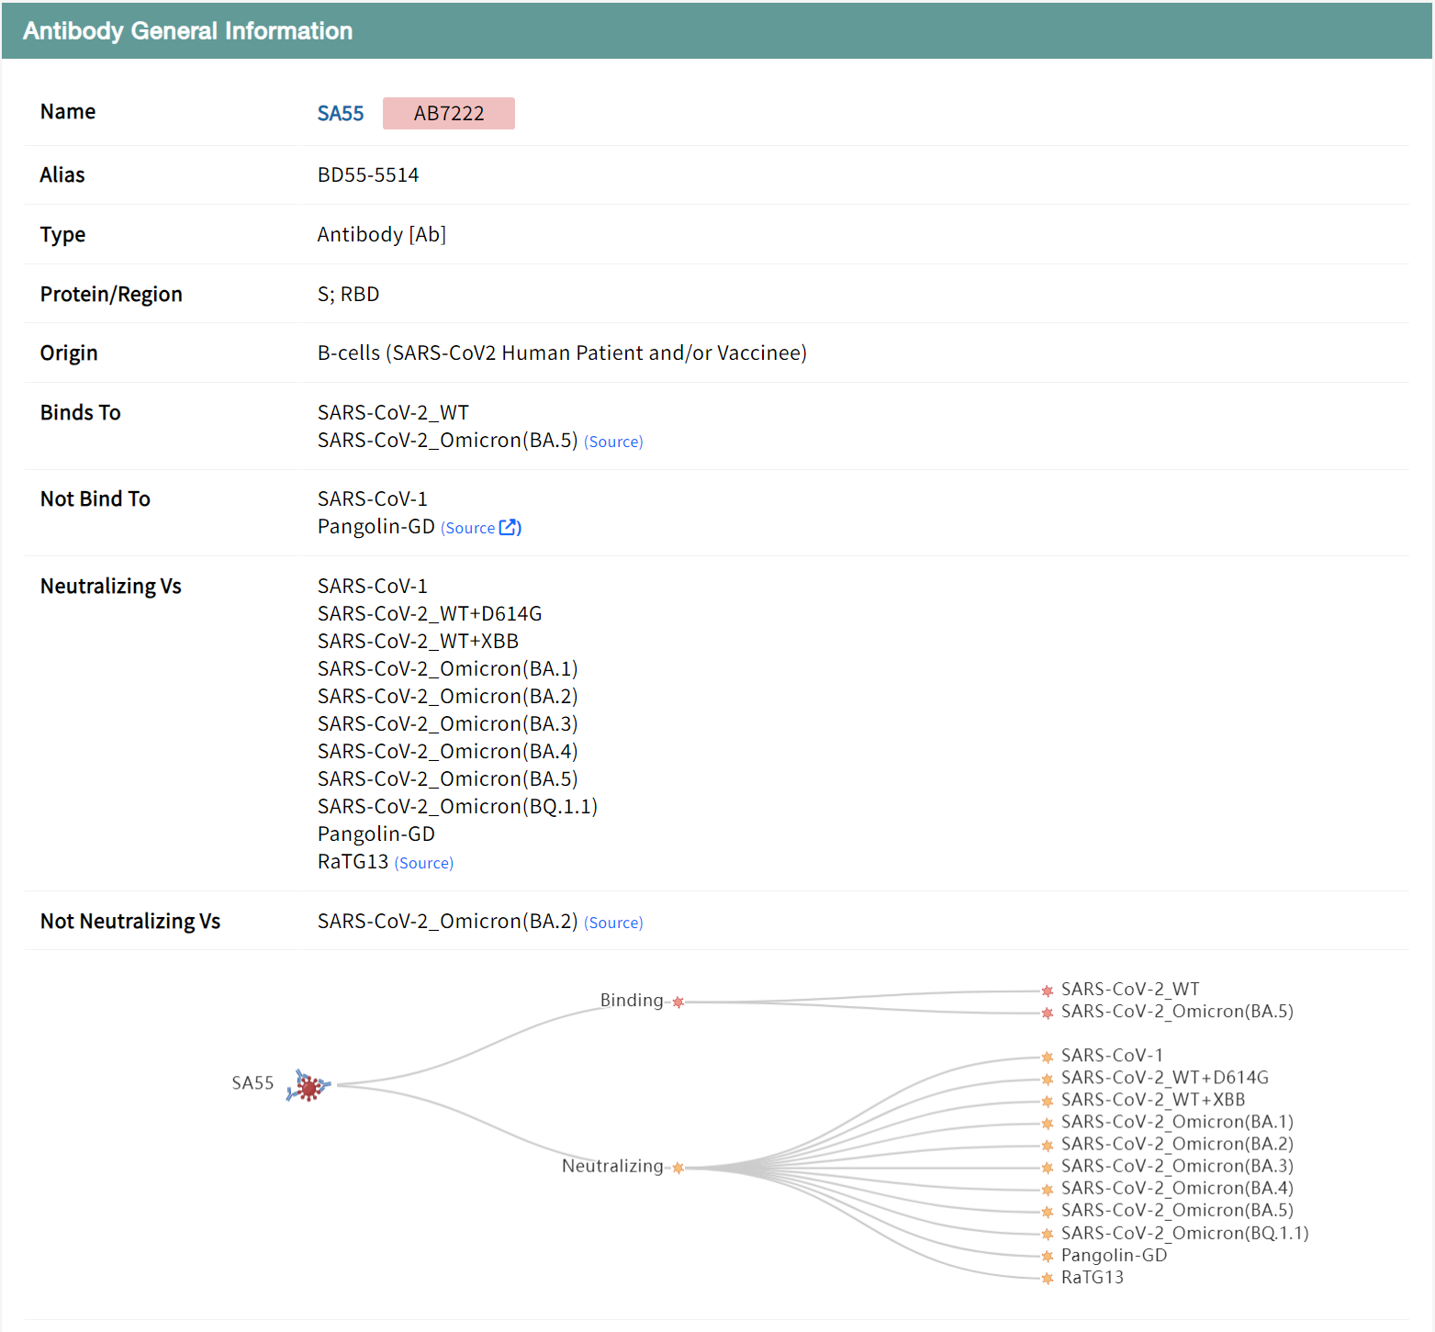This screenshot has width=1435, height=1332.
Task: Click the external link icon beside Pangolin-GD source
Action: click(509, 528)
